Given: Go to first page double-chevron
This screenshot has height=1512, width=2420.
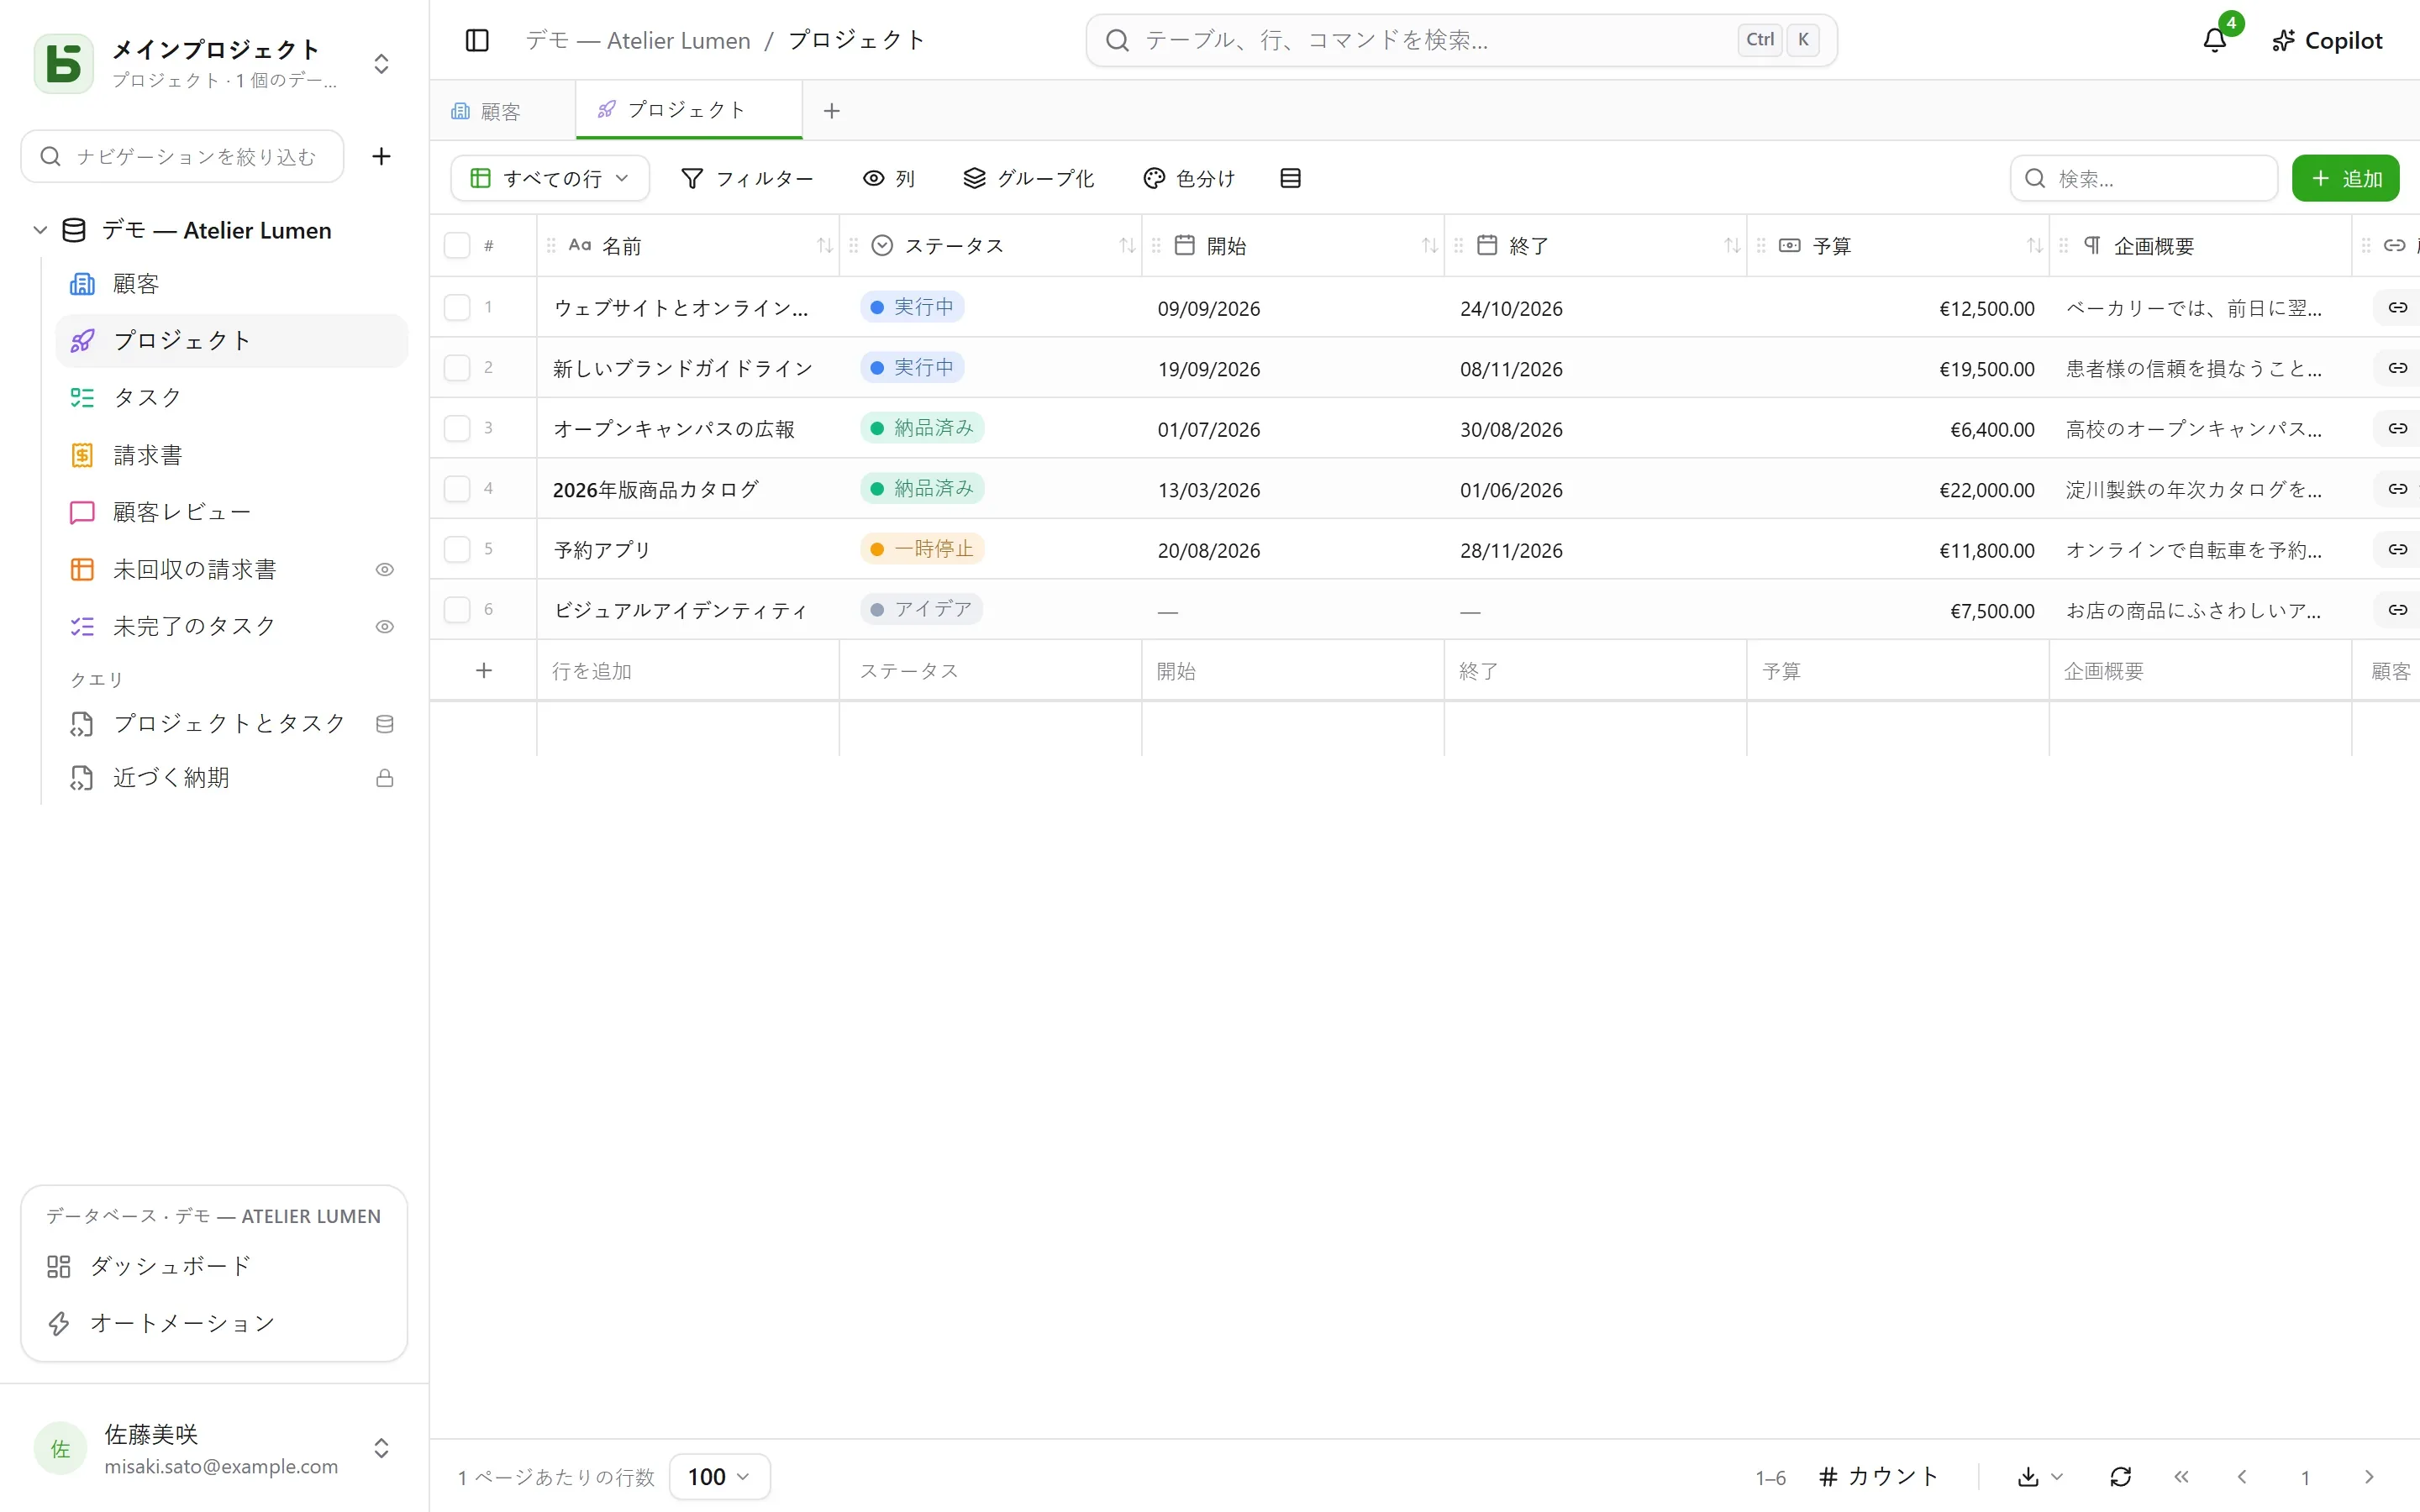Looking at the screenshot, I should (2181, 1476).
